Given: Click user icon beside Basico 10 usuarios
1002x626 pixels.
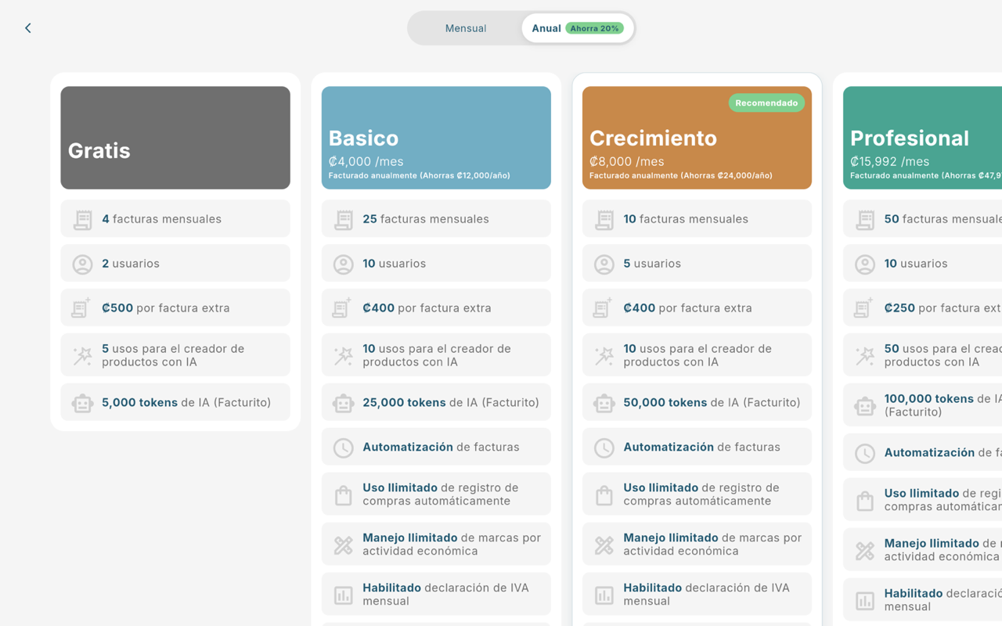Looking at the screenshot, I should 344,264.
